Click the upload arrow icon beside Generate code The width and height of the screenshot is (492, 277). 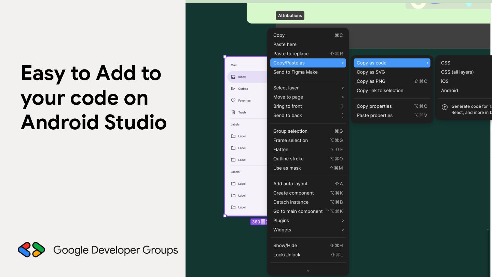point(445,107)
